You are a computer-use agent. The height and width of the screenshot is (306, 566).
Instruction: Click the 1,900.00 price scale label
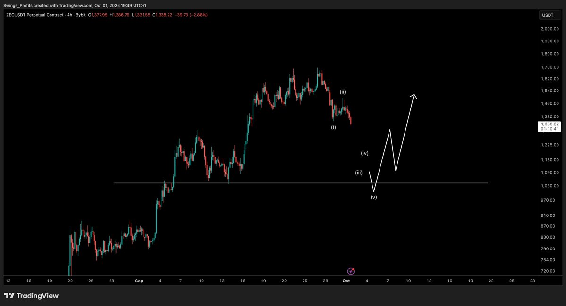pos(550,41)
